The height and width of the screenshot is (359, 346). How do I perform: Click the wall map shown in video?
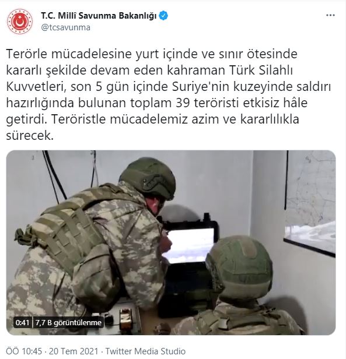point(310,202)
